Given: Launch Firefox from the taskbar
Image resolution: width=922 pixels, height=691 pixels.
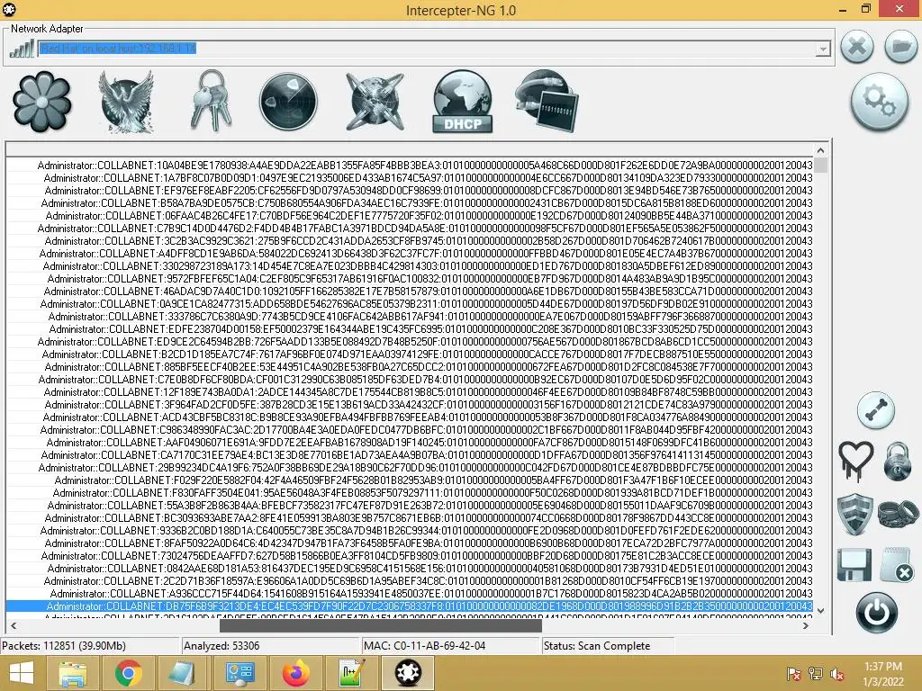Looking at the screenshot, I should pos(296,673).
